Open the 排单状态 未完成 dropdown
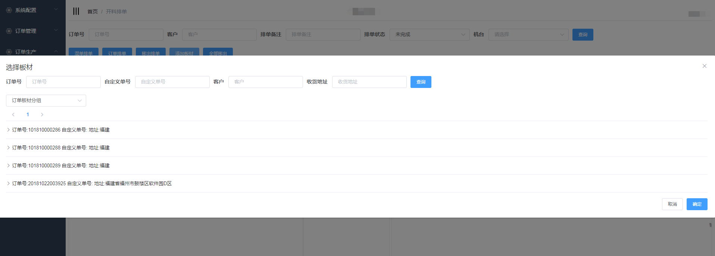This screenshot has height=256, width=715. (429, 35)
